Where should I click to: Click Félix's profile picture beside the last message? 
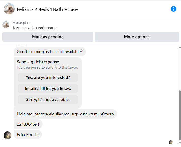(7, 135)
